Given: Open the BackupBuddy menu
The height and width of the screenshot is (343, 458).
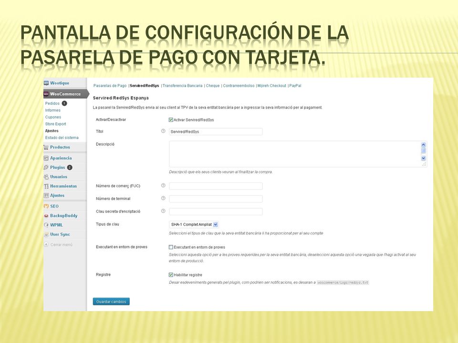Looking at the screenshot, I should 63,216.
